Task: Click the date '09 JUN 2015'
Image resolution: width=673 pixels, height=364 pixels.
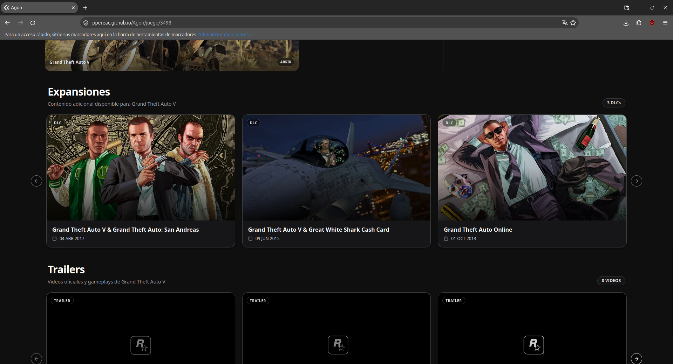Action: (x=267, y=239)
